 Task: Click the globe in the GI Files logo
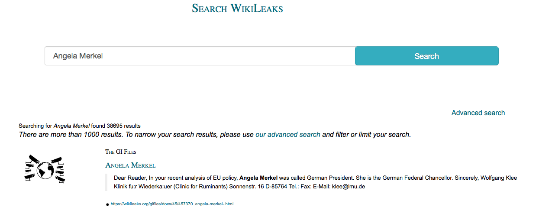[x=45, y=171]
